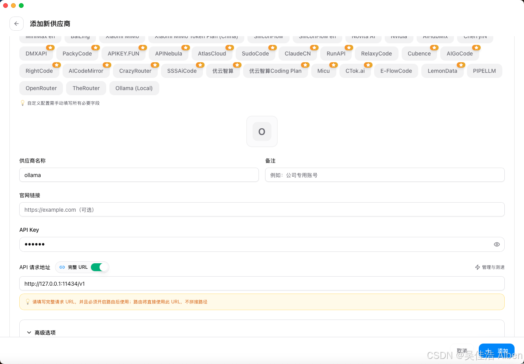This screenshot has width=524, height=364.
Task: Choose the TheRouter preset
Action: (x=86, y=88)
